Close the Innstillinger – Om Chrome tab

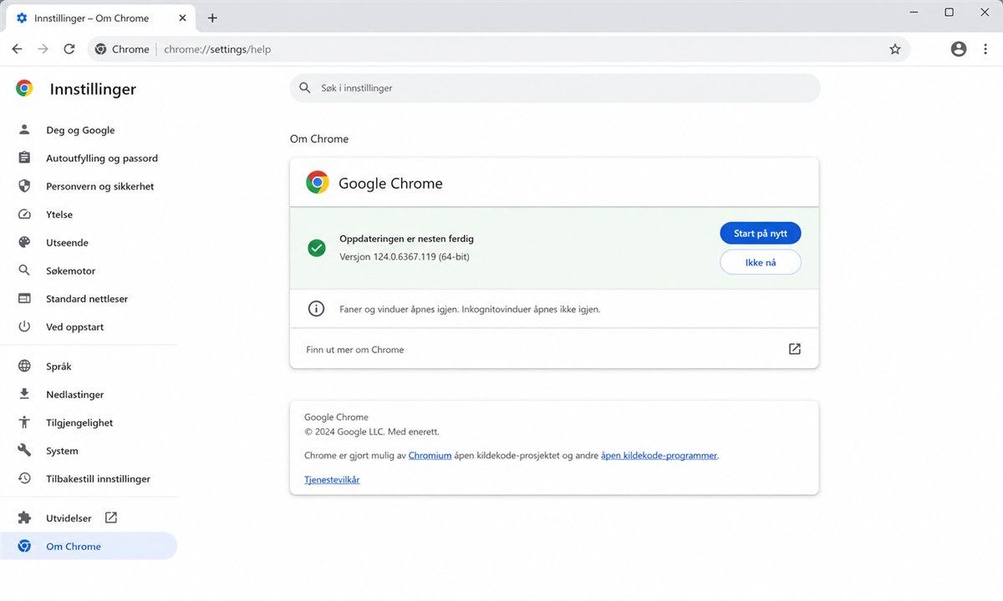click(182, 18)
